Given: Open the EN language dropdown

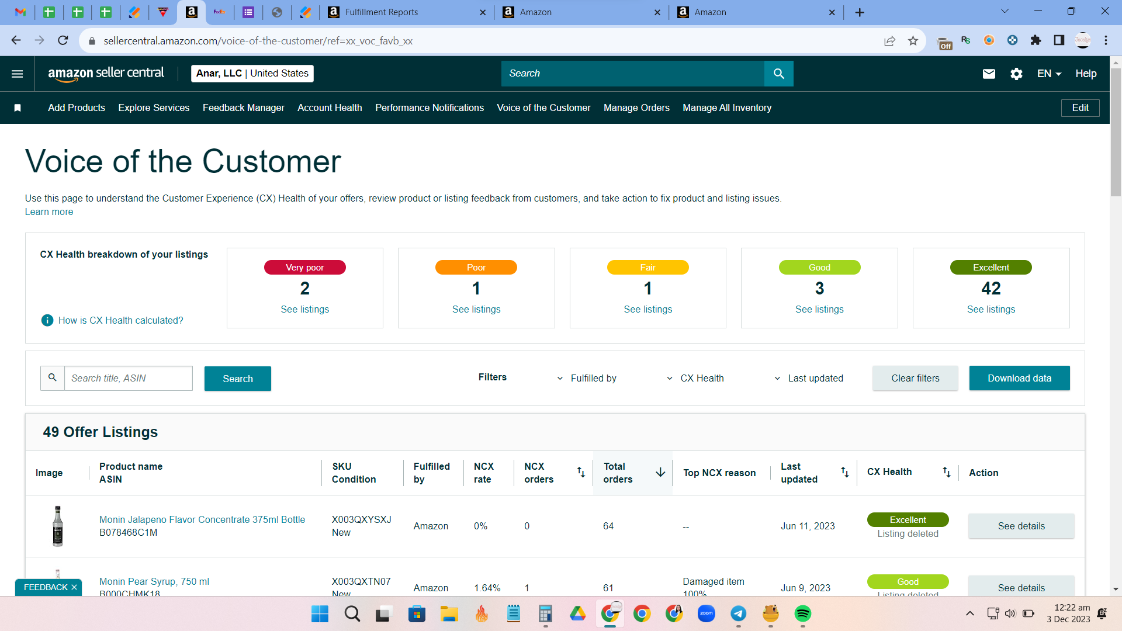Looking at the screenshot, I should [1049, 74].
